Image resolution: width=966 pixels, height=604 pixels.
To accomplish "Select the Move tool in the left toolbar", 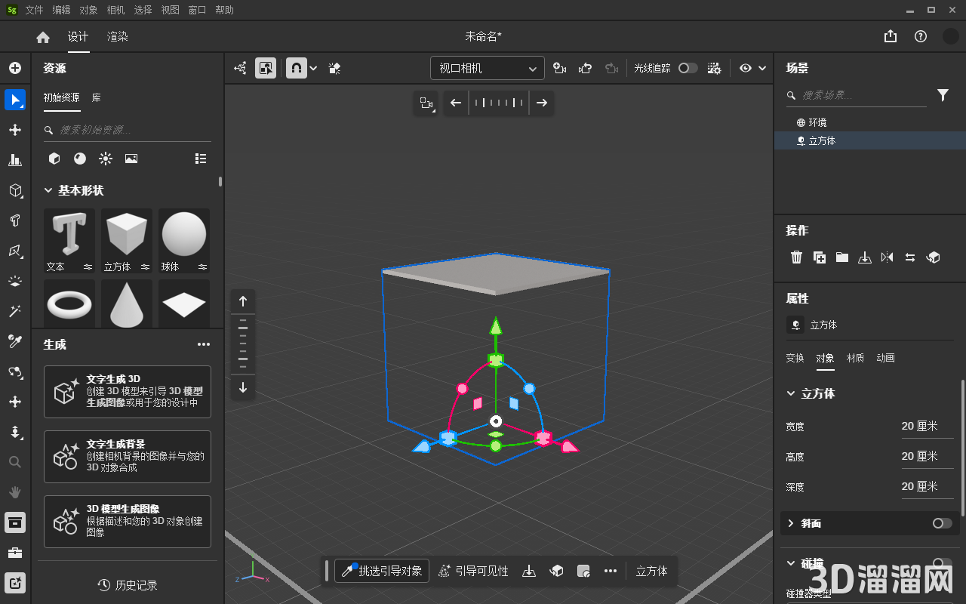I will pos(15,130).
